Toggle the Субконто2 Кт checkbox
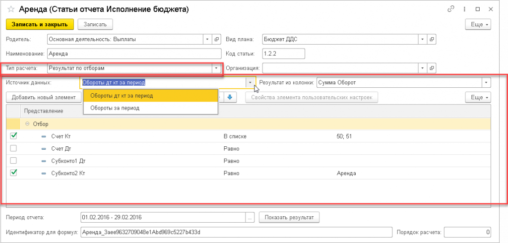This screenshot has height=243, width=508. 14,173
